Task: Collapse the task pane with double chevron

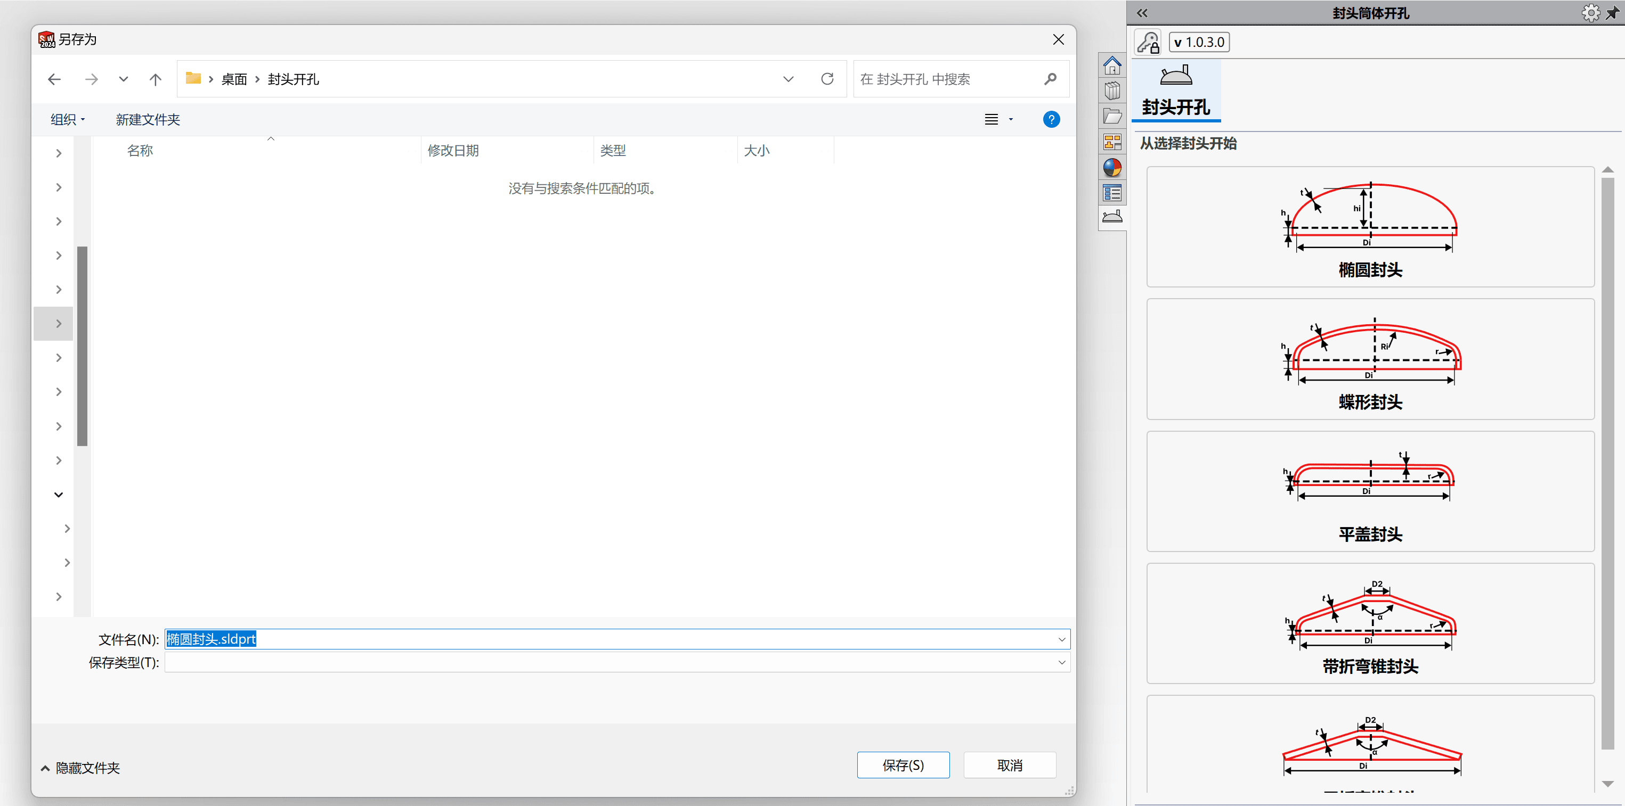Action: 1142,13
